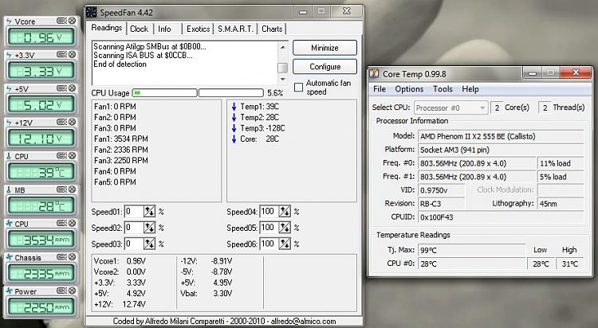Open settings icon on the 39°C CPU temperature gadget

pyautogui.click(x=61, y=155)
